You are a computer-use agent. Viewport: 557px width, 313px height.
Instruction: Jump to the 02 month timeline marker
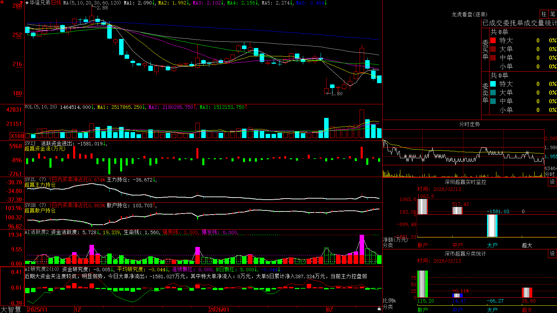330,310
